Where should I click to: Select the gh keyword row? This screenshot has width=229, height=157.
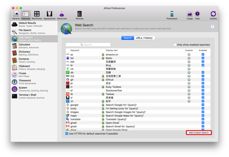pyautogui.click(x=138, y=80)
